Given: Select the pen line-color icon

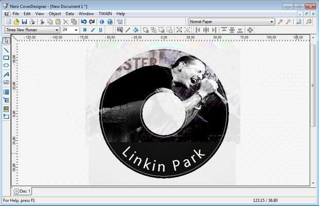Looking at the screenshot, I should click(x=128, y=30).
